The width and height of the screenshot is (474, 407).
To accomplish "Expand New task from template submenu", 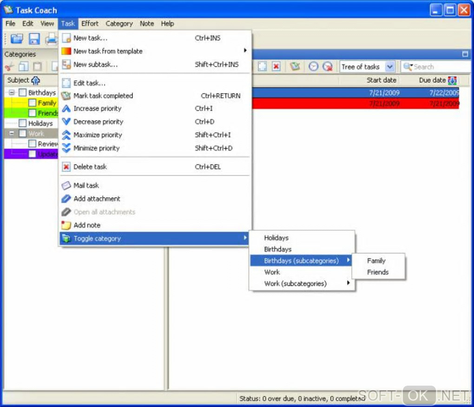I will 155,51.
